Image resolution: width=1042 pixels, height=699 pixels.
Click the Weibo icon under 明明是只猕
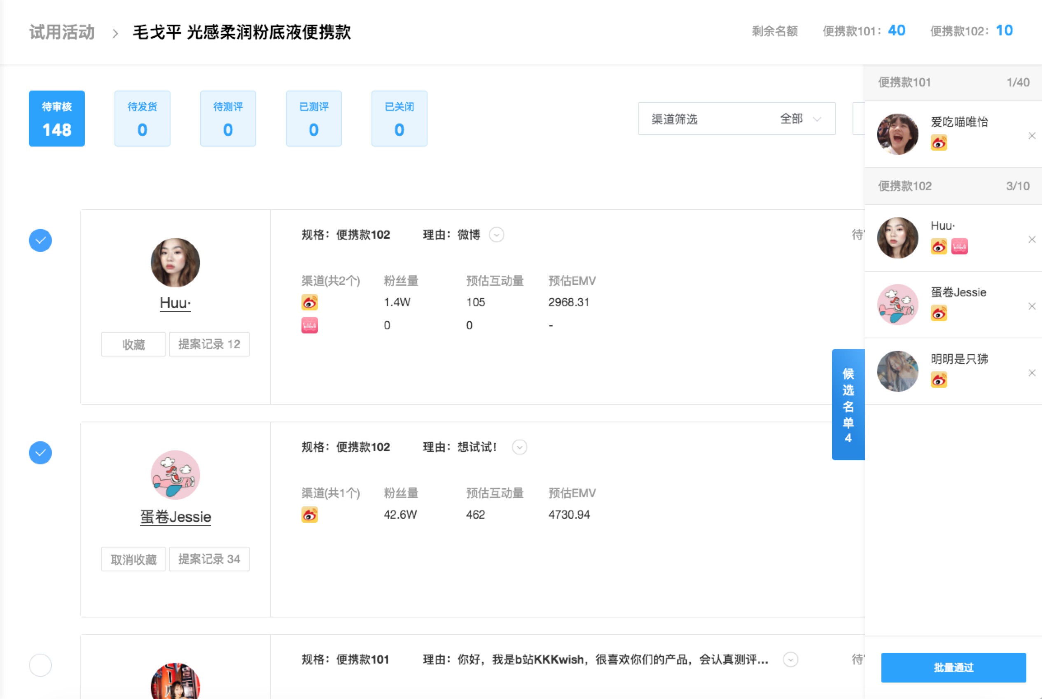[939, 380]
